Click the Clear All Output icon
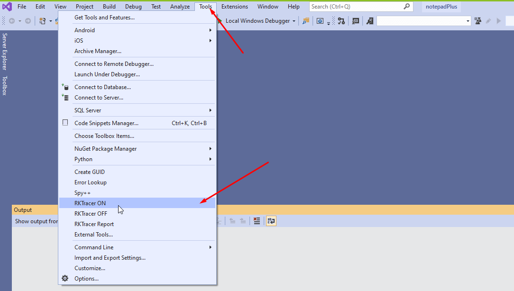The image size is (514, 291). pos(257,221)
